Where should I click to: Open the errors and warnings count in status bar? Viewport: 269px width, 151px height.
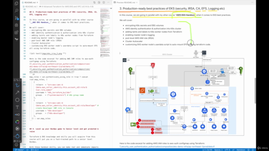click(34, 150)
